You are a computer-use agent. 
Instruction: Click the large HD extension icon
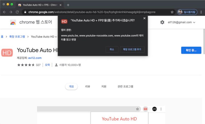pyautogui.click(x=7, y=53)
